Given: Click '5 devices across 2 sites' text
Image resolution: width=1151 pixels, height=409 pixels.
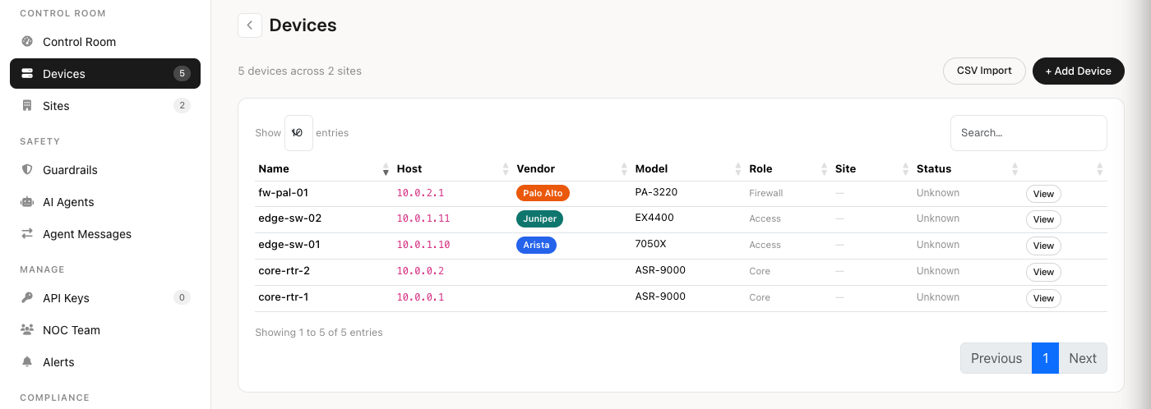Looking at the screenshot, I should coord(300,71).
